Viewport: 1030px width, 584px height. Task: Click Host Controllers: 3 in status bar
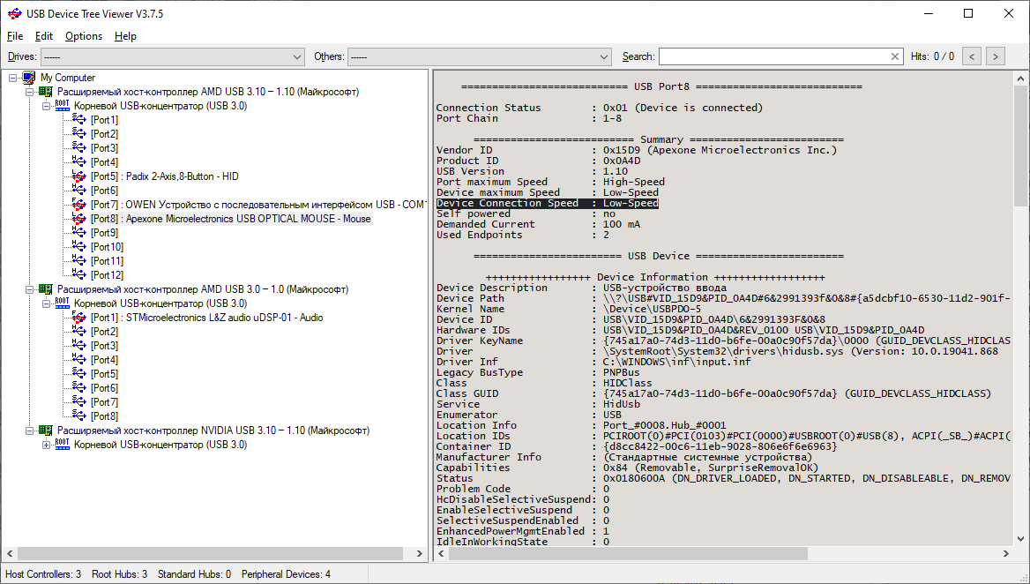43,574
